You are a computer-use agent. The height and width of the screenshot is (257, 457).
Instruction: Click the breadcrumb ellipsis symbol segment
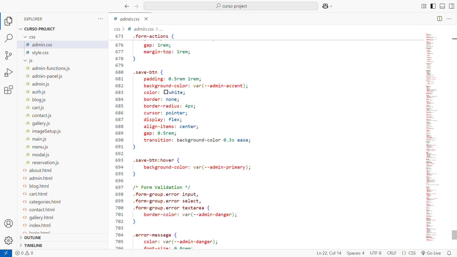click(161, 29)
